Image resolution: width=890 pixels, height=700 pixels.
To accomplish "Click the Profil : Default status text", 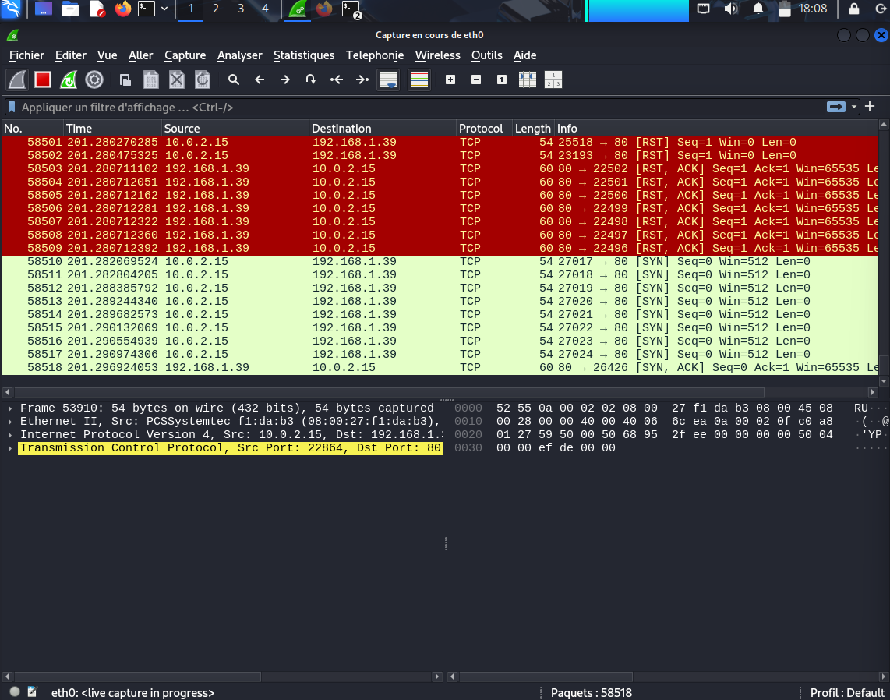I will pyautogui.click(x=847, y=692).
